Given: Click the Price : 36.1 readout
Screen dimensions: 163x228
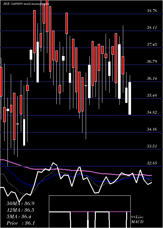Looking at the screenshot, I should [21, 223].
